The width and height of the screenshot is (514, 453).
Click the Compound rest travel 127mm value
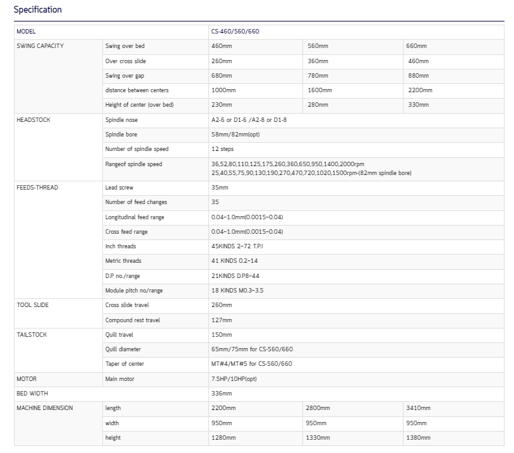[222, 320]
